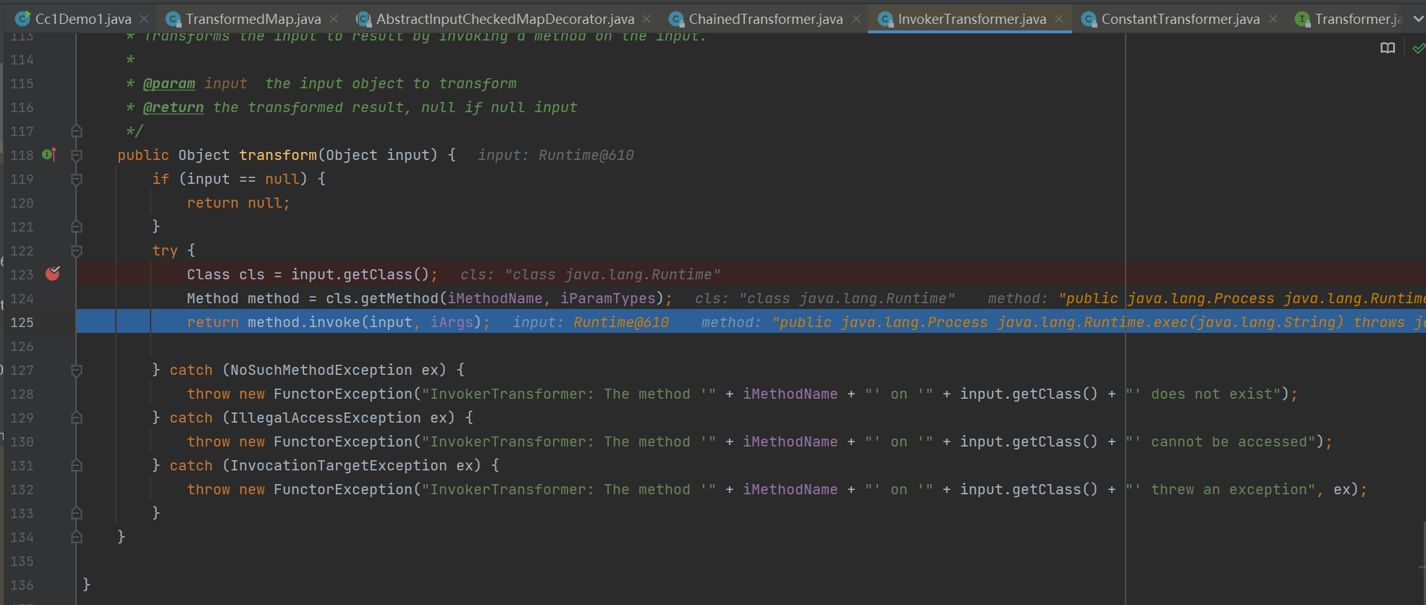Click method.invoke on line 125

tap(304, 322)
